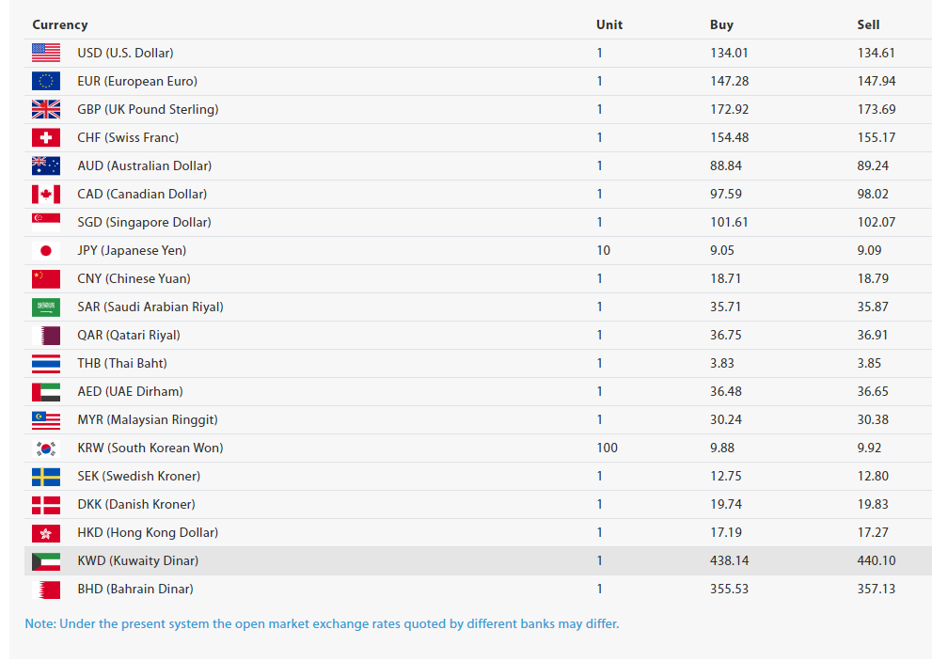Click the Malaysian flag icon
This screenshot has height=661, width=932.
46,419
